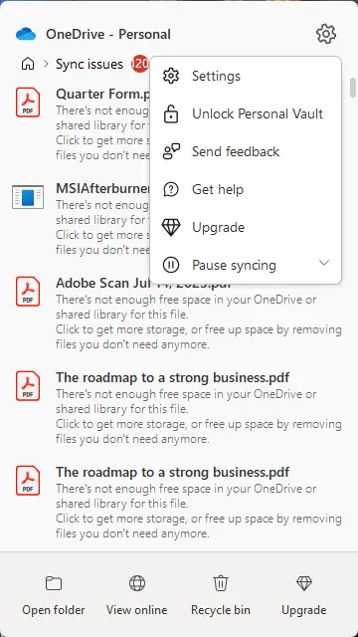Expand the Pause syncing chevron
358x637 pixels.
324,263
